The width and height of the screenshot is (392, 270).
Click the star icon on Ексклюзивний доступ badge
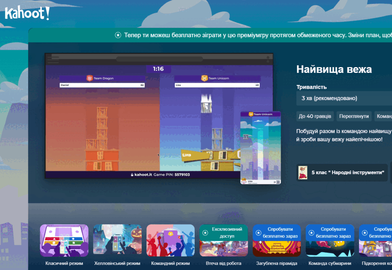pos(205,232)
